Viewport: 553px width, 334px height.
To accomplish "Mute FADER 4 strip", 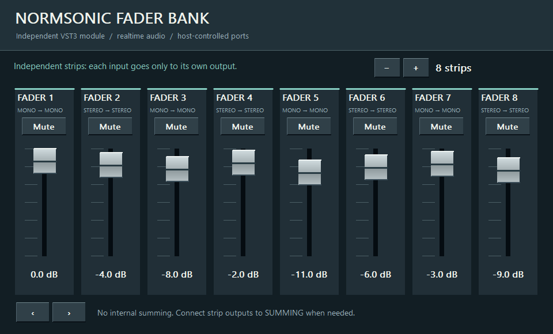I will tap(243, 126).
